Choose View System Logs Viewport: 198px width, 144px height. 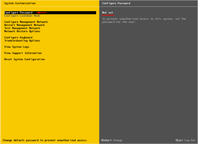16,47
